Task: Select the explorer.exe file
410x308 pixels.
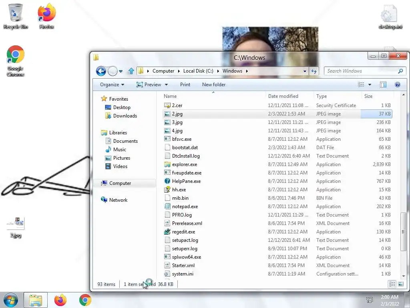Action: (277, 164)
